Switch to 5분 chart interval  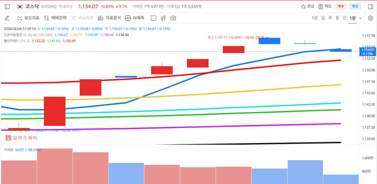pos(315,18)
